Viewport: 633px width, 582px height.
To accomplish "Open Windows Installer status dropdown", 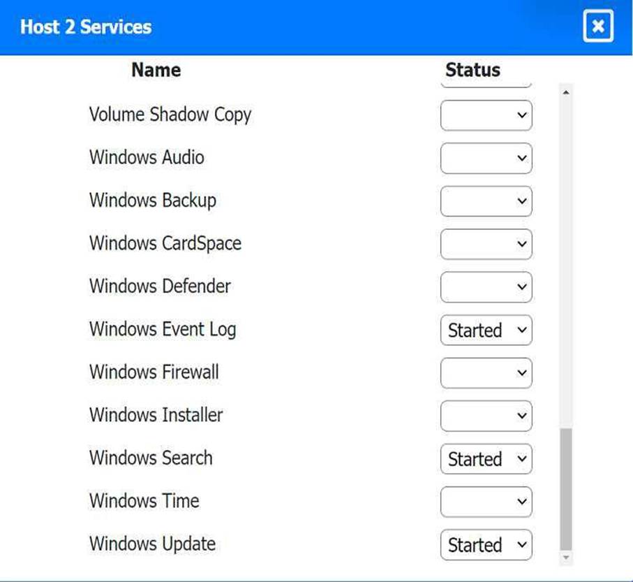I will [x=486, y=416].
